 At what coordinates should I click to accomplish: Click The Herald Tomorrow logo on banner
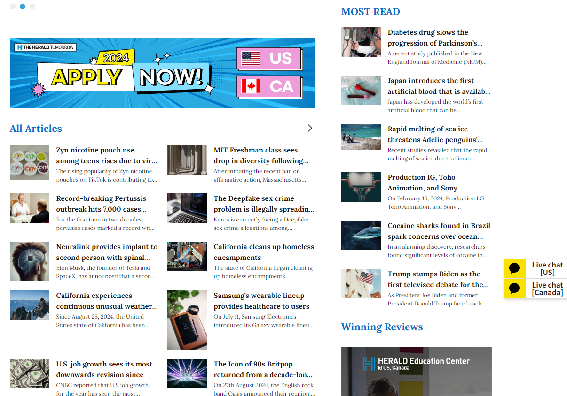(45, 47)
